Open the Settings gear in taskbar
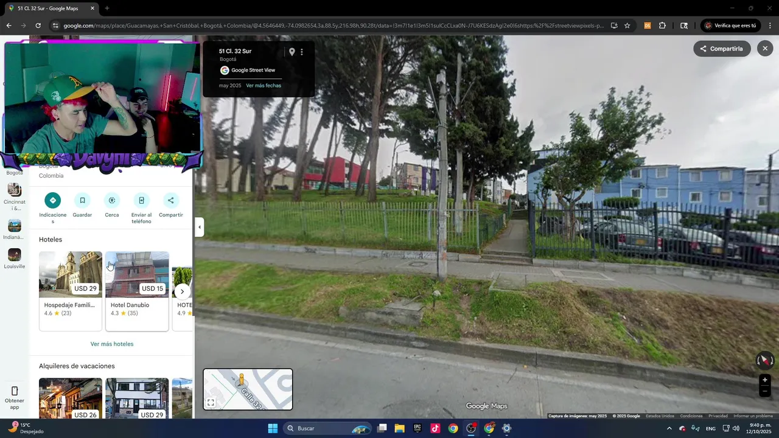779x438 pixels. tap(506, 428)
